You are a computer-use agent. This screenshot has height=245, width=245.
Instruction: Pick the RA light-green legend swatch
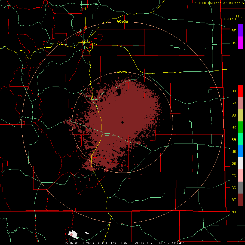click(240, 139)
